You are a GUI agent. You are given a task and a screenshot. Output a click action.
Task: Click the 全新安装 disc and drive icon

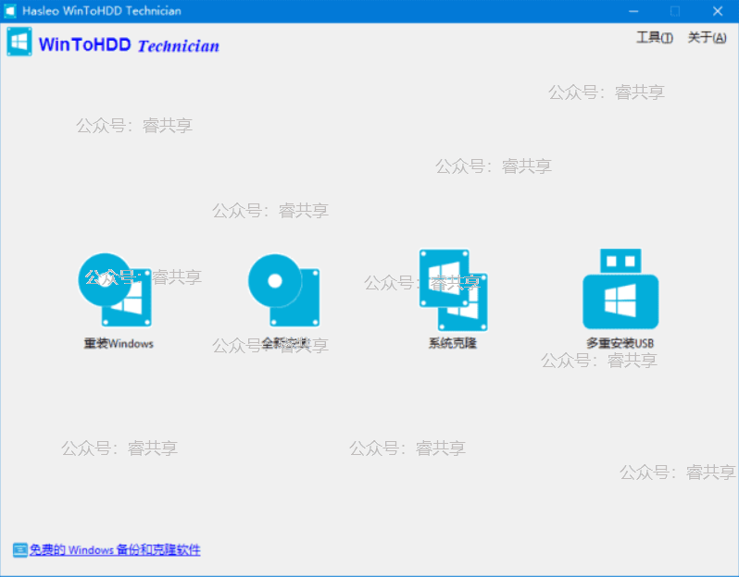click(x=283, y=289)
